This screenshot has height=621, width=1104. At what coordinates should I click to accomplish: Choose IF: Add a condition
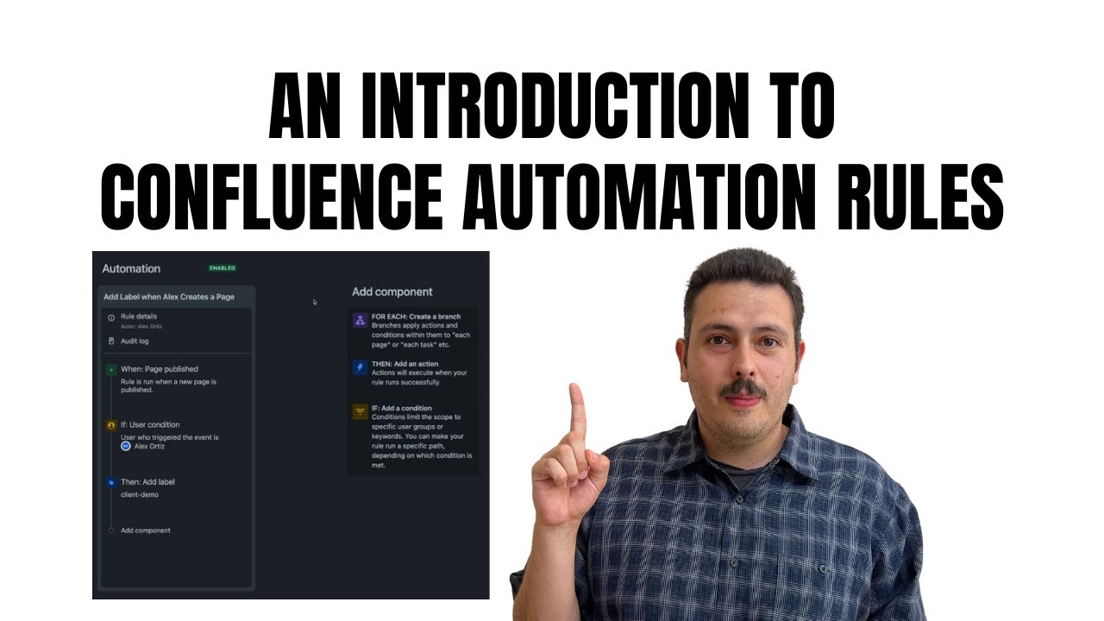point(402,408)
